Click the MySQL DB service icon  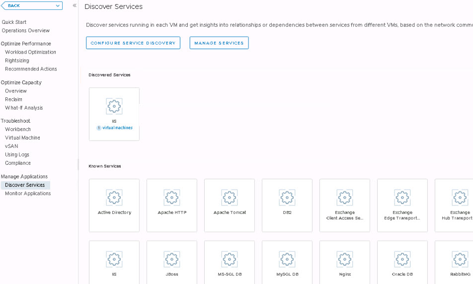click(287, 259)
